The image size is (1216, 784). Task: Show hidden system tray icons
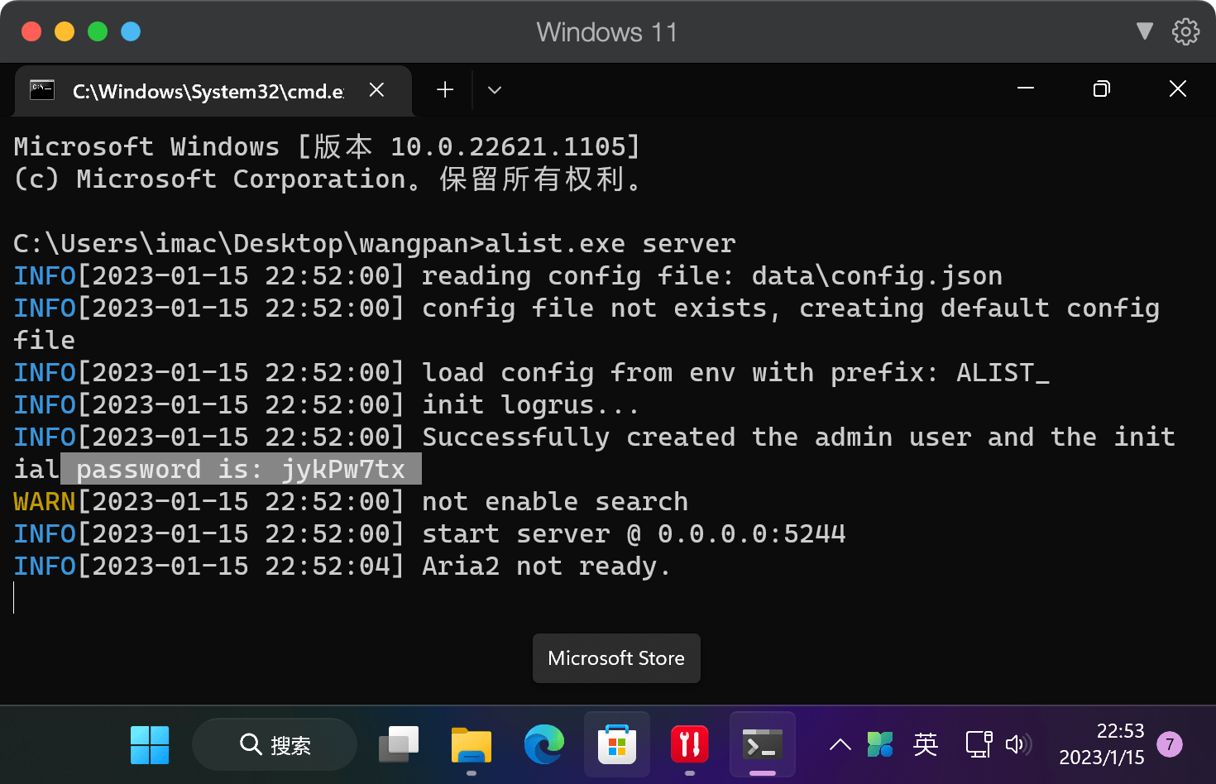point(840,744)
